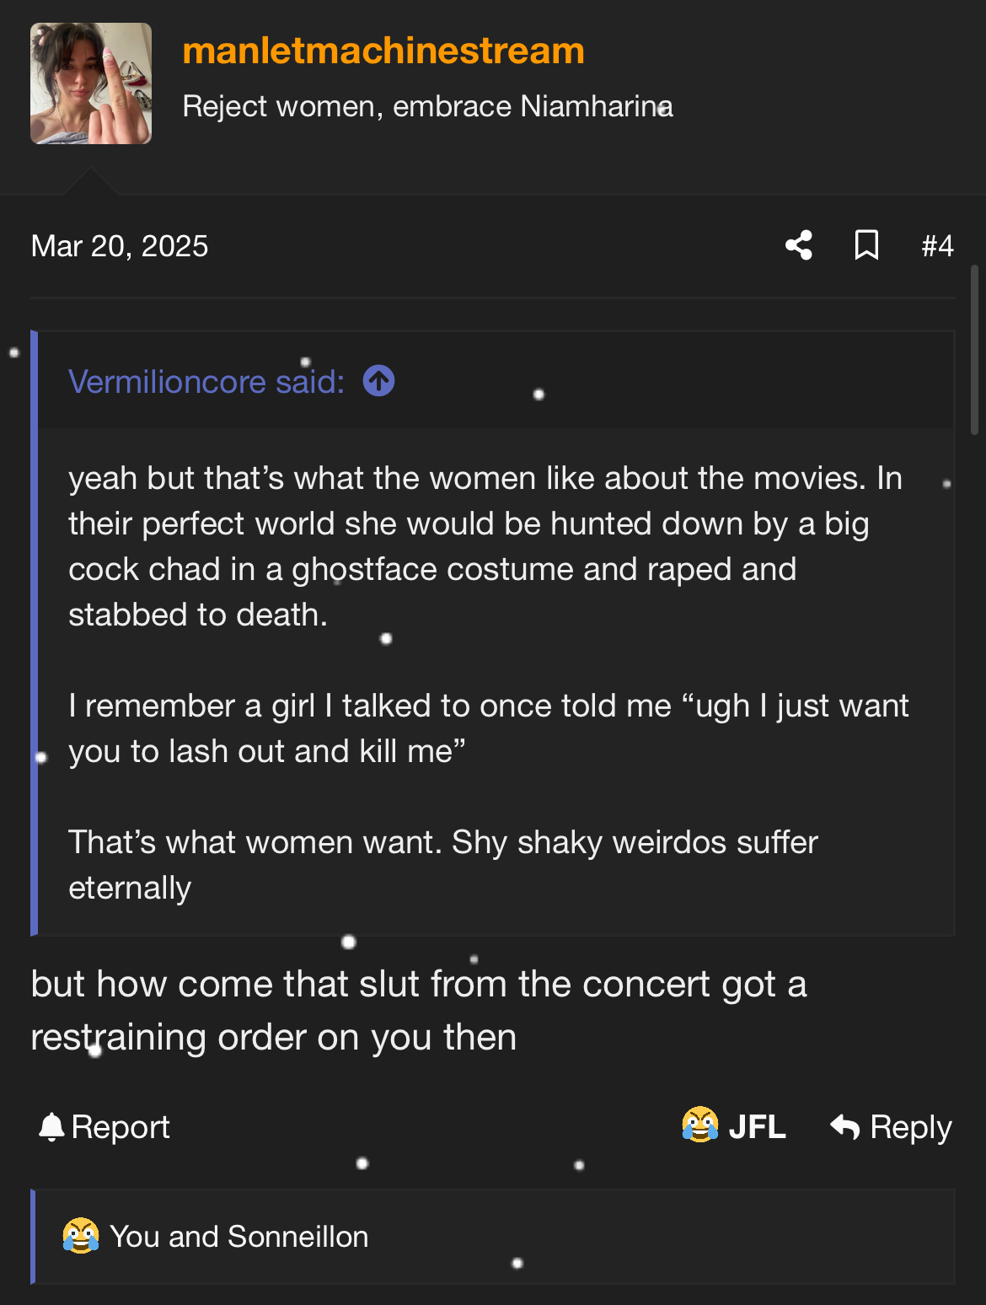This screenshot has width=986, height=1305.
Task: Open the #4 post permalink
Action: click(x=937, y=246)
